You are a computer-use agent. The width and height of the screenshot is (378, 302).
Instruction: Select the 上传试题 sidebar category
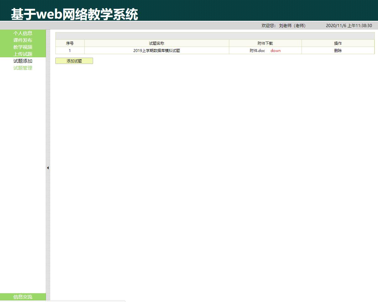click(x=22, y=54)
